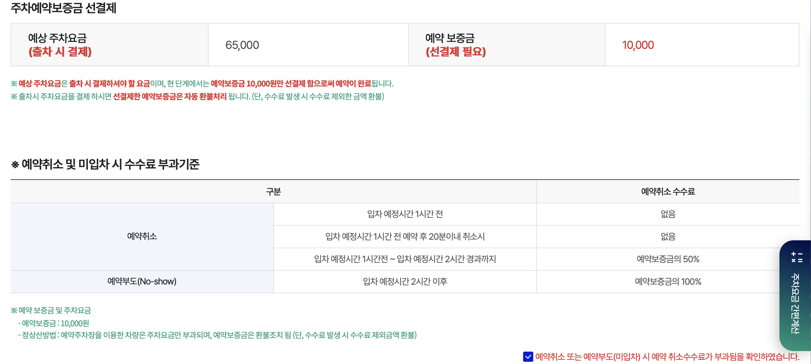
Task: Select the 구분 column header
Action: [x=273, y=191]
